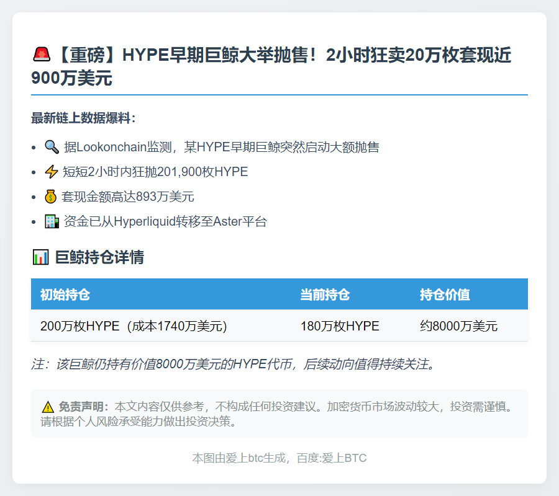559x496 pixels.
Task: Select the table cell showing 180万枚HYPE
Action: coord(340,325)
